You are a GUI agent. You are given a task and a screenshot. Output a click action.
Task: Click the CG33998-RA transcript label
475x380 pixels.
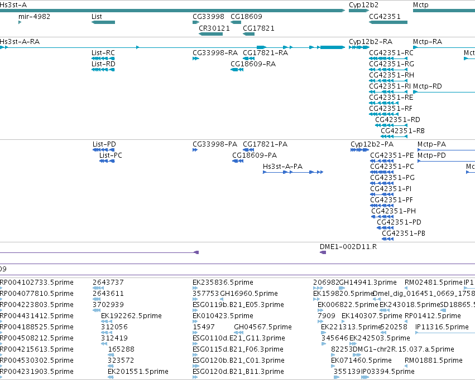tap(215, 52)
